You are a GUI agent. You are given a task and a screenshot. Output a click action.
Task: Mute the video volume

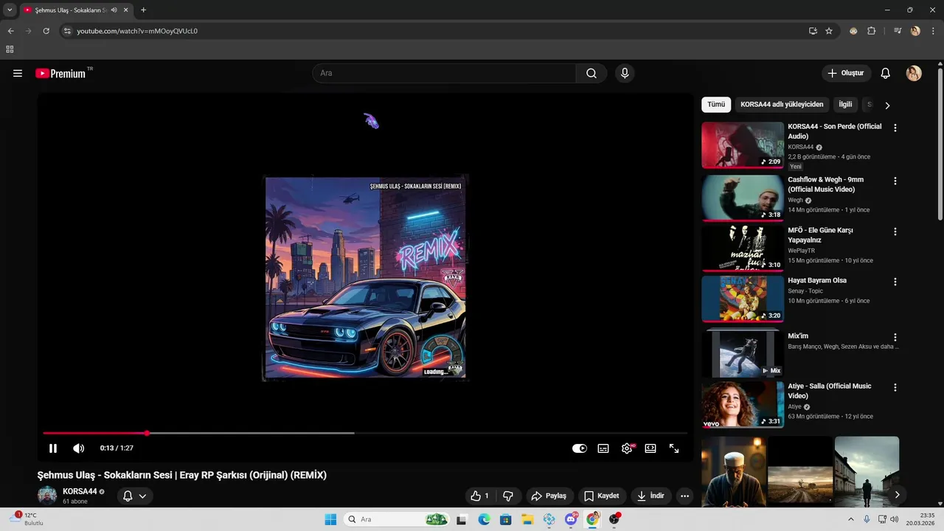pyautogui.click(x=79, y=448)
